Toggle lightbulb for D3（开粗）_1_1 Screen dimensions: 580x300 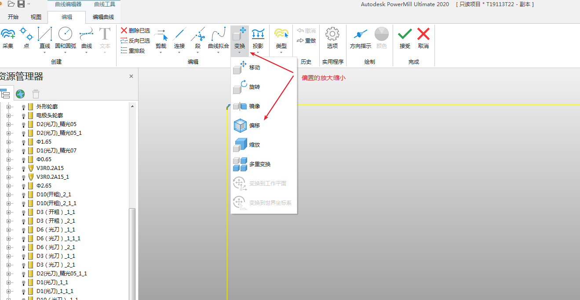23,212
